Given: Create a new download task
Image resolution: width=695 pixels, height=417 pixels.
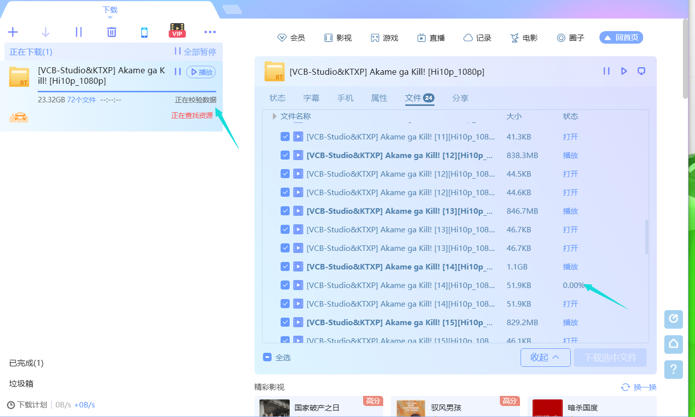Looking at the screenshot, I should [13, 32].
